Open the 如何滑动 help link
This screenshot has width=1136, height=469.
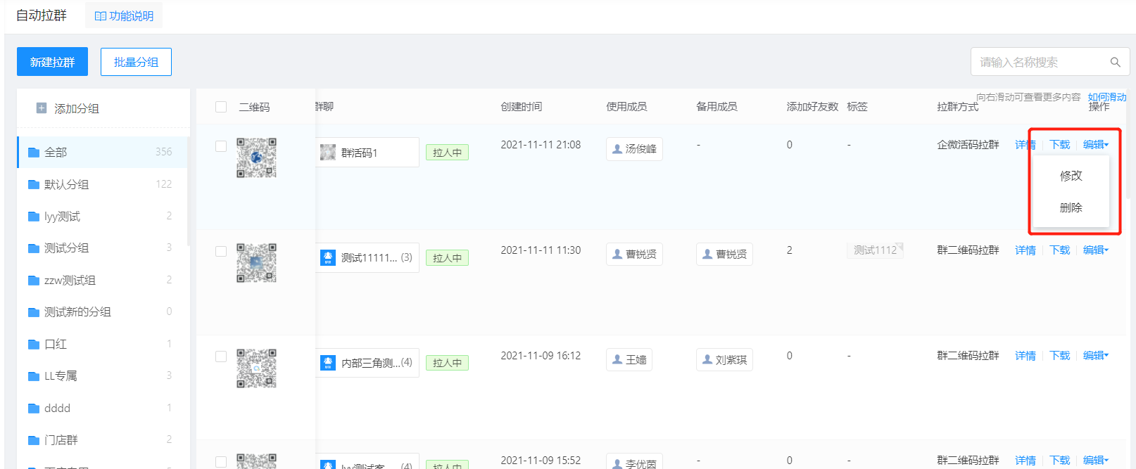click(1107, 97)
